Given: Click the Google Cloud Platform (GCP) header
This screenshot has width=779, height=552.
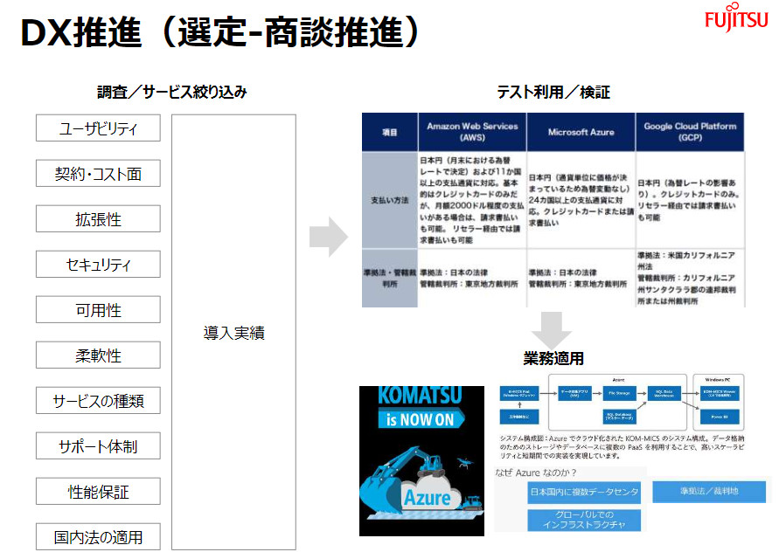Looking at the screenshot, I should [x=690, y=132].
